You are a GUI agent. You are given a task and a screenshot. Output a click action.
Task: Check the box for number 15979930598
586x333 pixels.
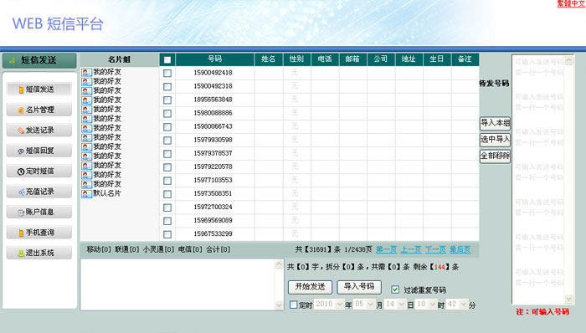tap(167, 141)
